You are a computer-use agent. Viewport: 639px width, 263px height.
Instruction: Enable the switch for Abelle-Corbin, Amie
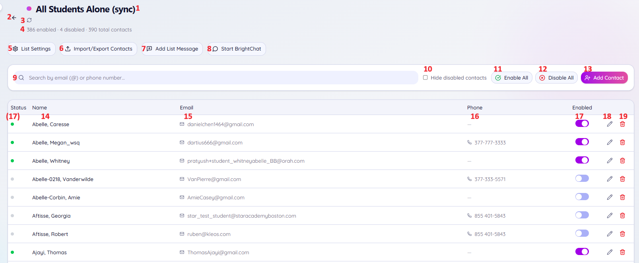[x=582, y=197]
